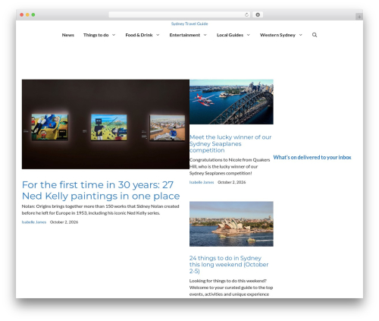Open the Local Guides menu item
The height and width of the screenshot is (321, 379).
(230, 35)
